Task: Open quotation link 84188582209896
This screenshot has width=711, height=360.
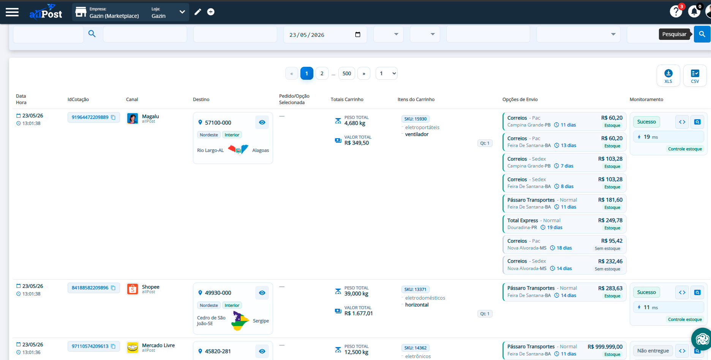Action: coord(90,288)
